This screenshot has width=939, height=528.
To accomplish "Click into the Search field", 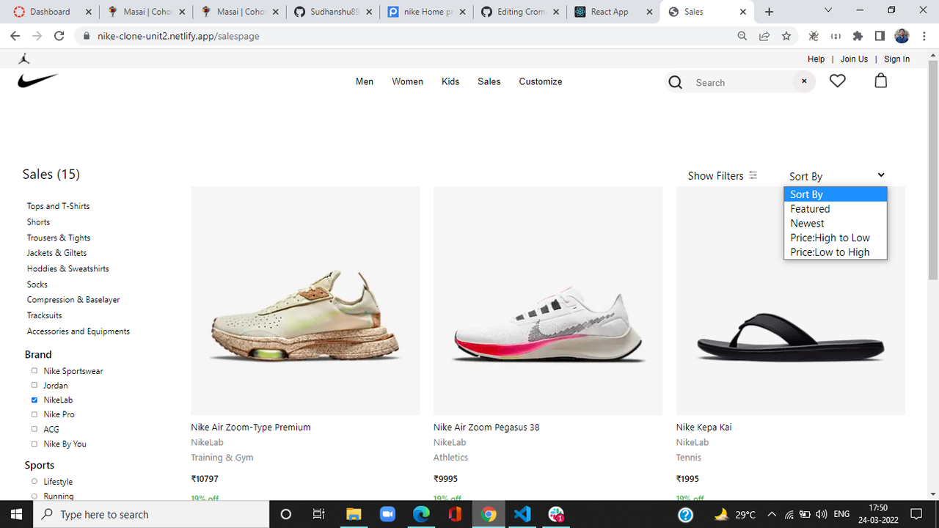I will click(741, 82).
